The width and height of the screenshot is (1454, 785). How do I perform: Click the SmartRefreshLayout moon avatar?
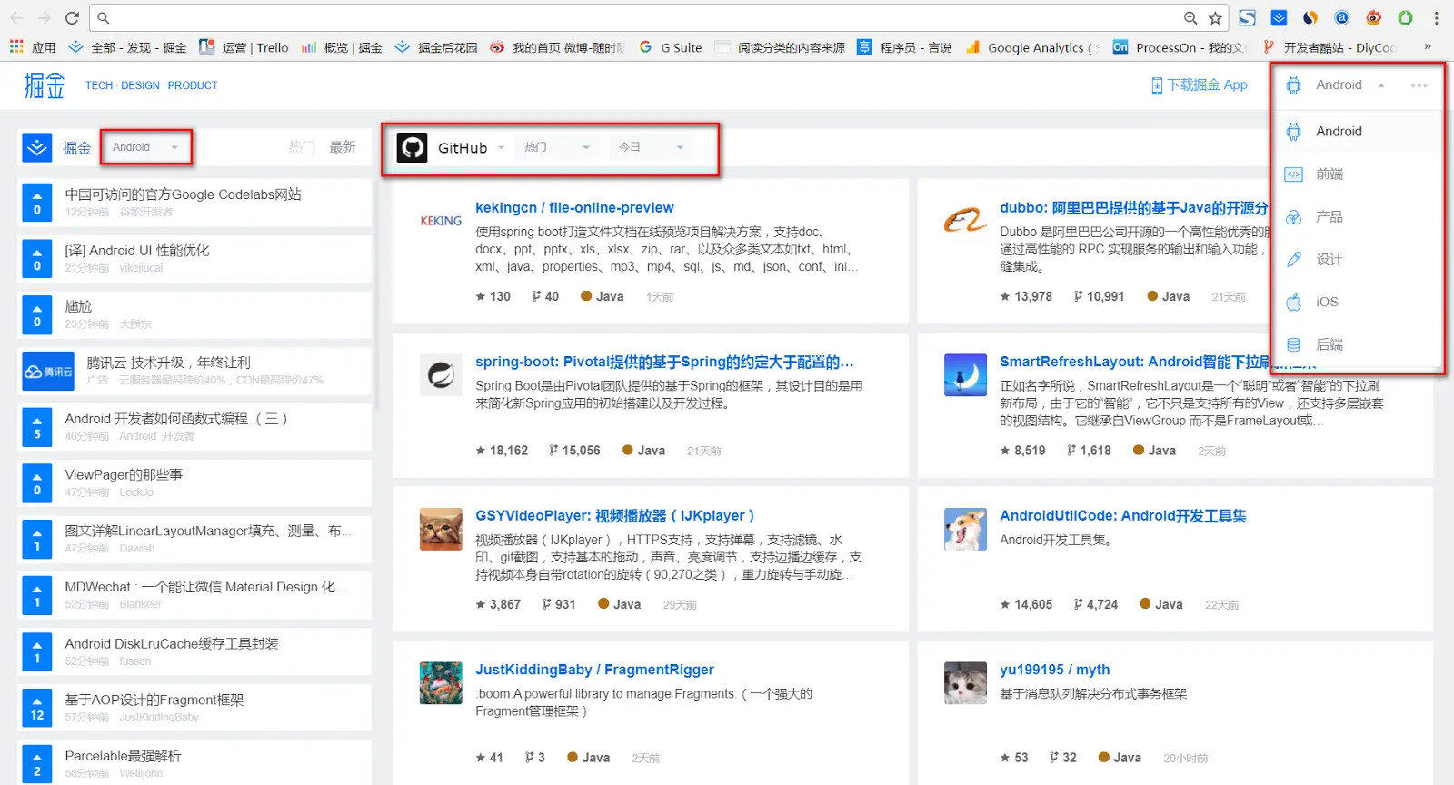coord(965,375)
